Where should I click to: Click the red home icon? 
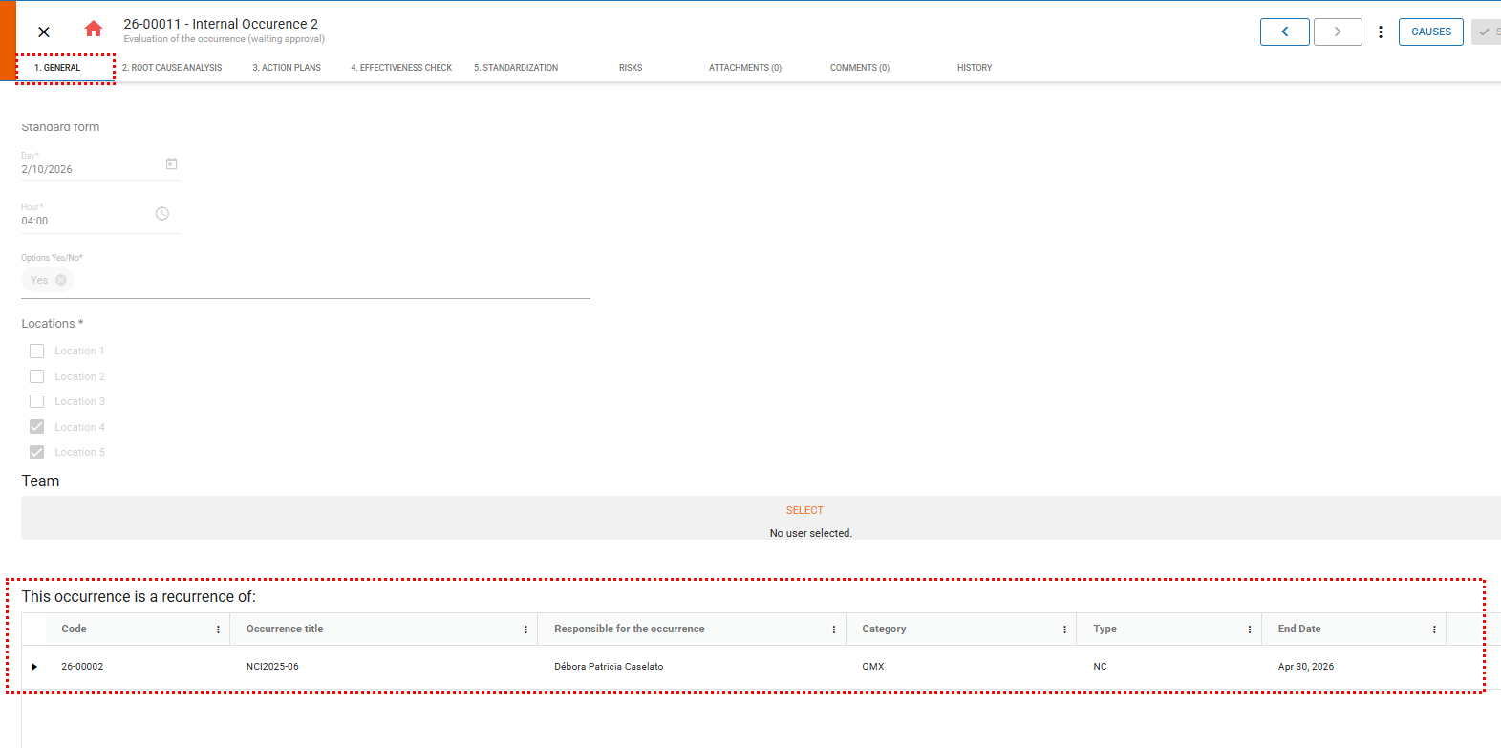94,30
